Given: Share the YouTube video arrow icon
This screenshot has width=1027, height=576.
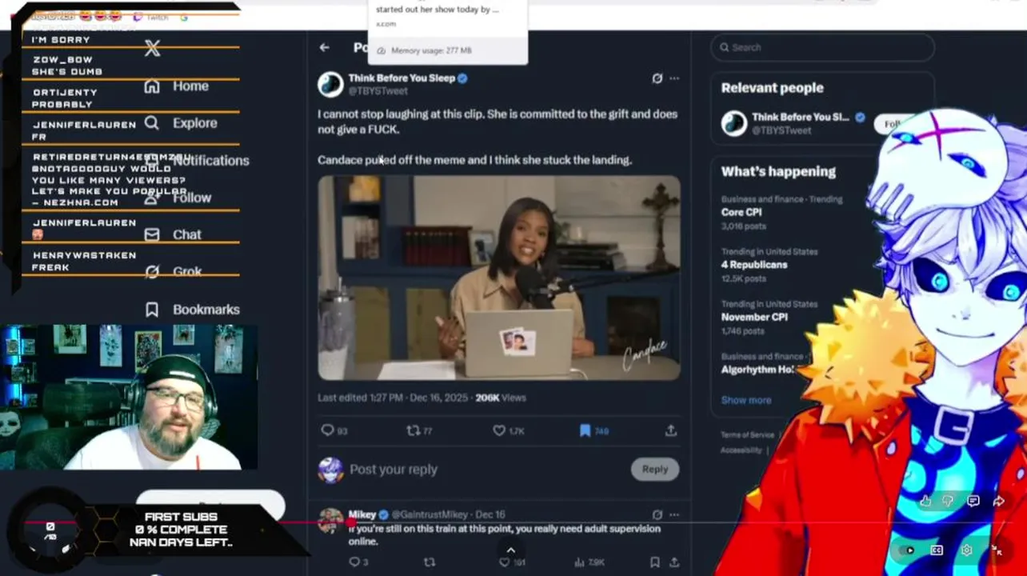Looking at the screenshot, I should point(999,502).
